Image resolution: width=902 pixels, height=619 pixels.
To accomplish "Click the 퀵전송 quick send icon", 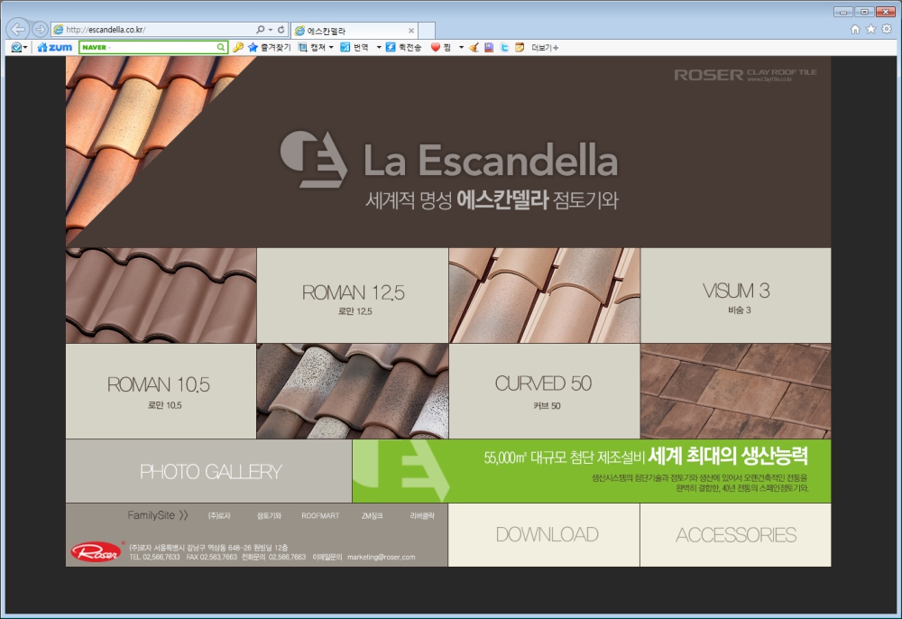I will tap(391, 47).
